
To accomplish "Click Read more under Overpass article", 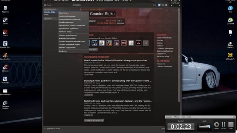I will pos(89,75).
